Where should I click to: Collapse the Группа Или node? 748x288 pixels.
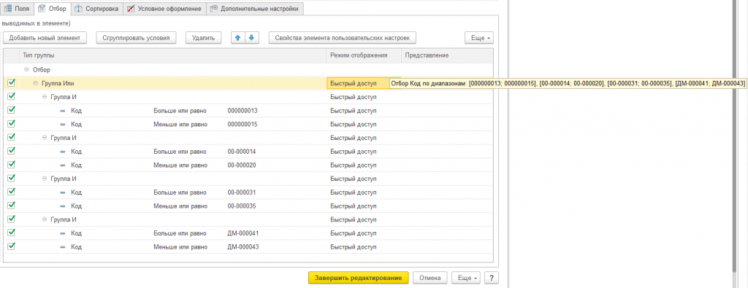coord(35,83)
